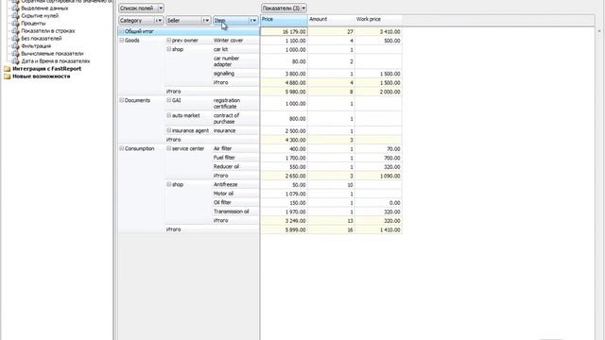This screenshot has height=340, width=605.
Task: Click the Category field button
Action: point(141,21)
